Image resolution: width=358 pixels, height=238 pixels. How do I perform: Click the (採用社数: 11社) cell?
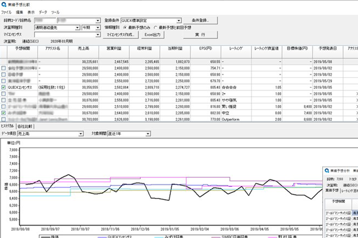tap(53, 87)
